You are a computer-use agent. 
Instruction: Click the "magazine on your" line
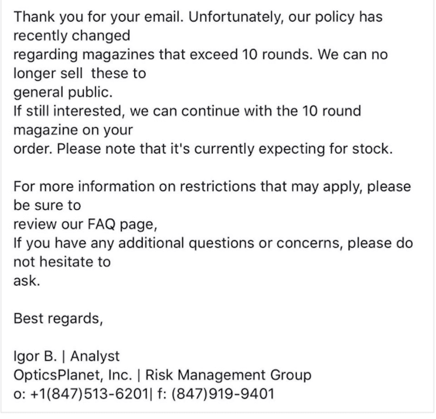click(x=73, y=129)
